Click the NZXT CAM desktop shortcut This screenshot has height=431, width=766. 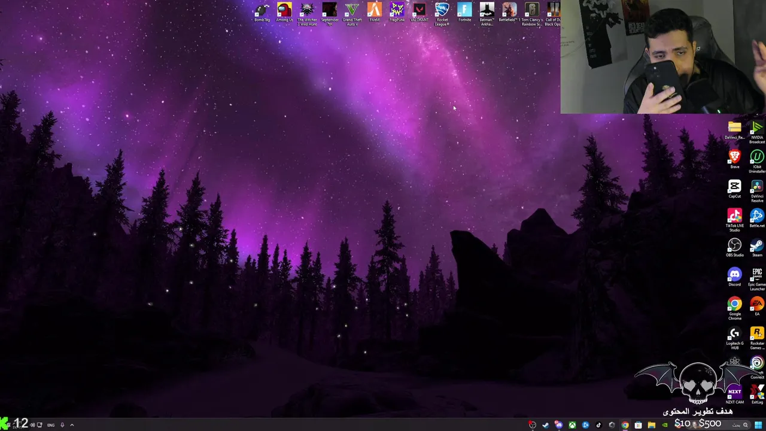(x=734, y=394)
